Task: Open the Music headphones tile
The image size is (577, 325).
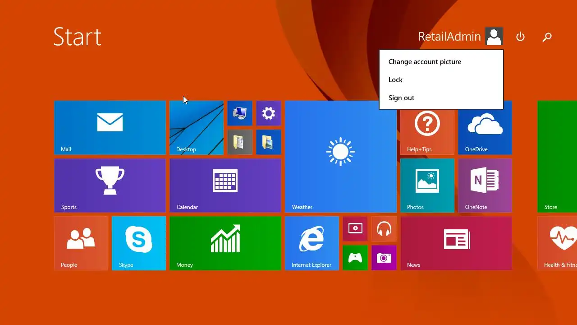Action: click(x=384, y=229)
